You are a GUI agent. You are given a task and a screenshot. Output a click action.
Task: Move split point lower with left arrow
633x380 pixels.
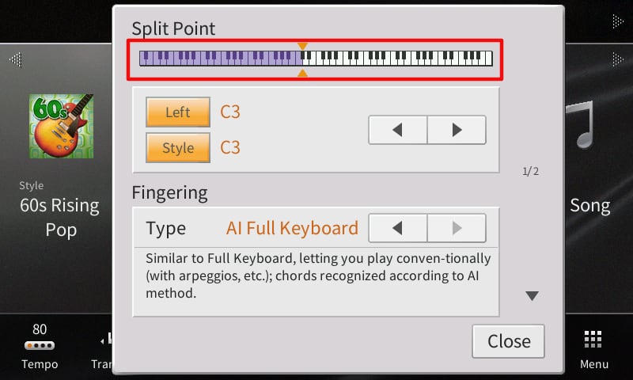[398, 130]
